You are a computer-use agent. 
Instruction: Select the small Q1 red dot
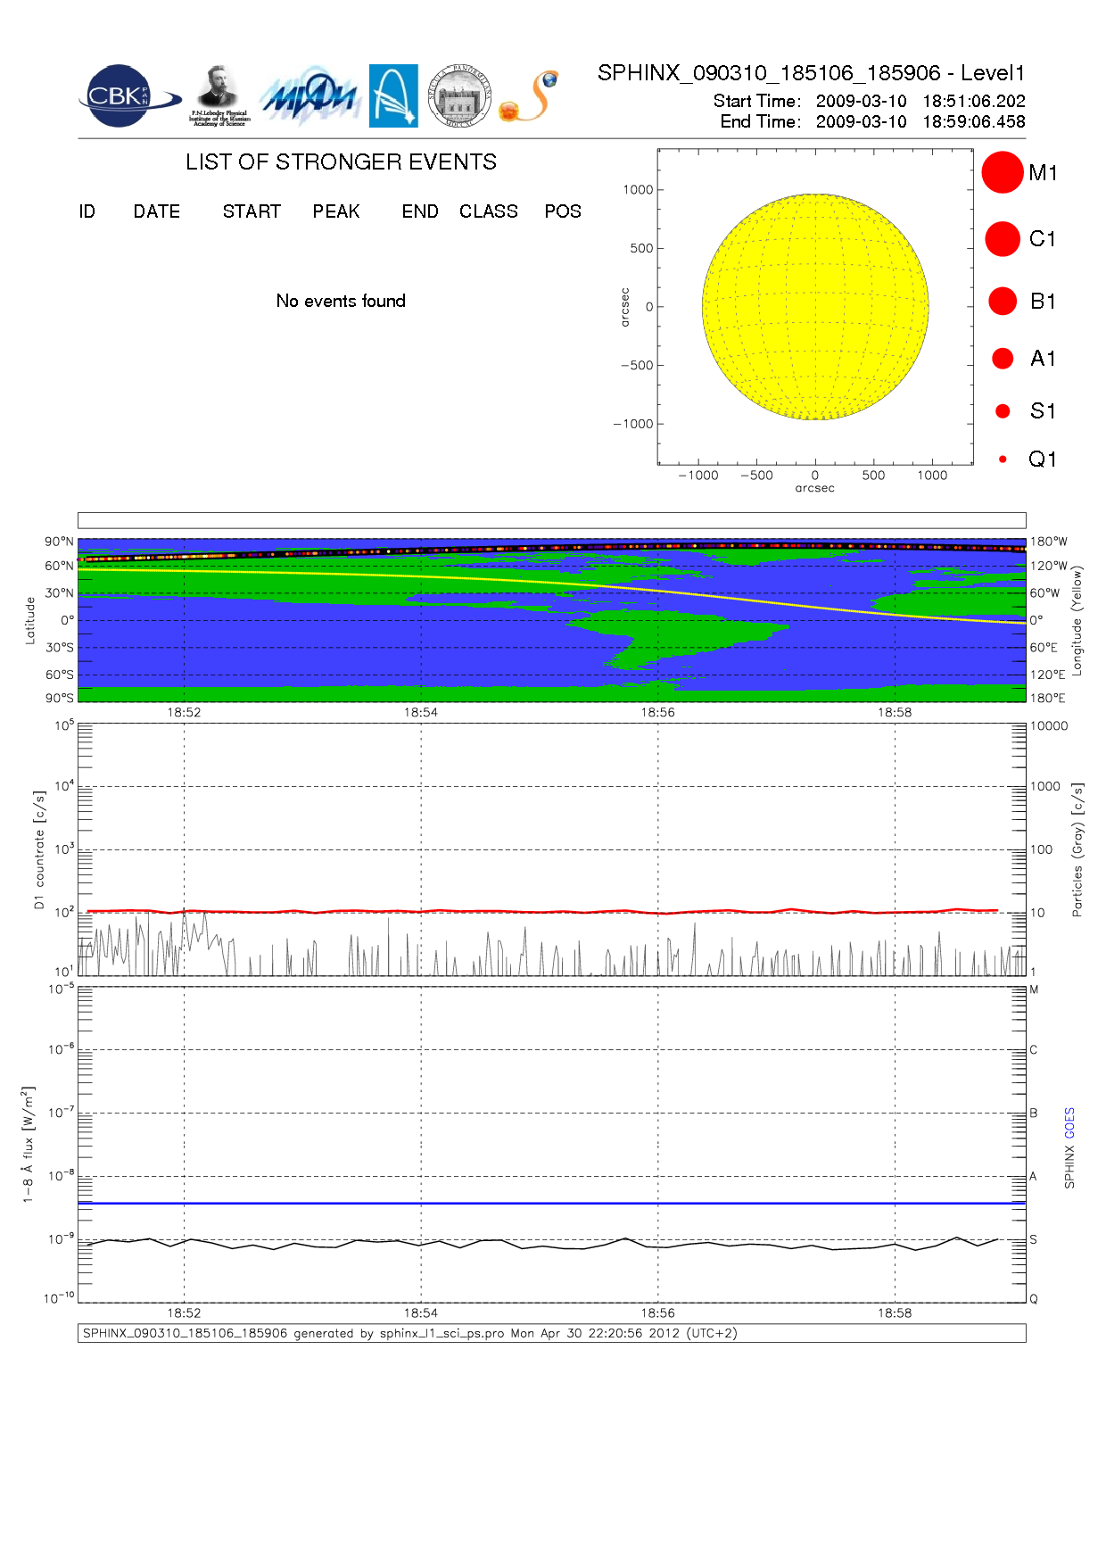(x=1003, y=460)
